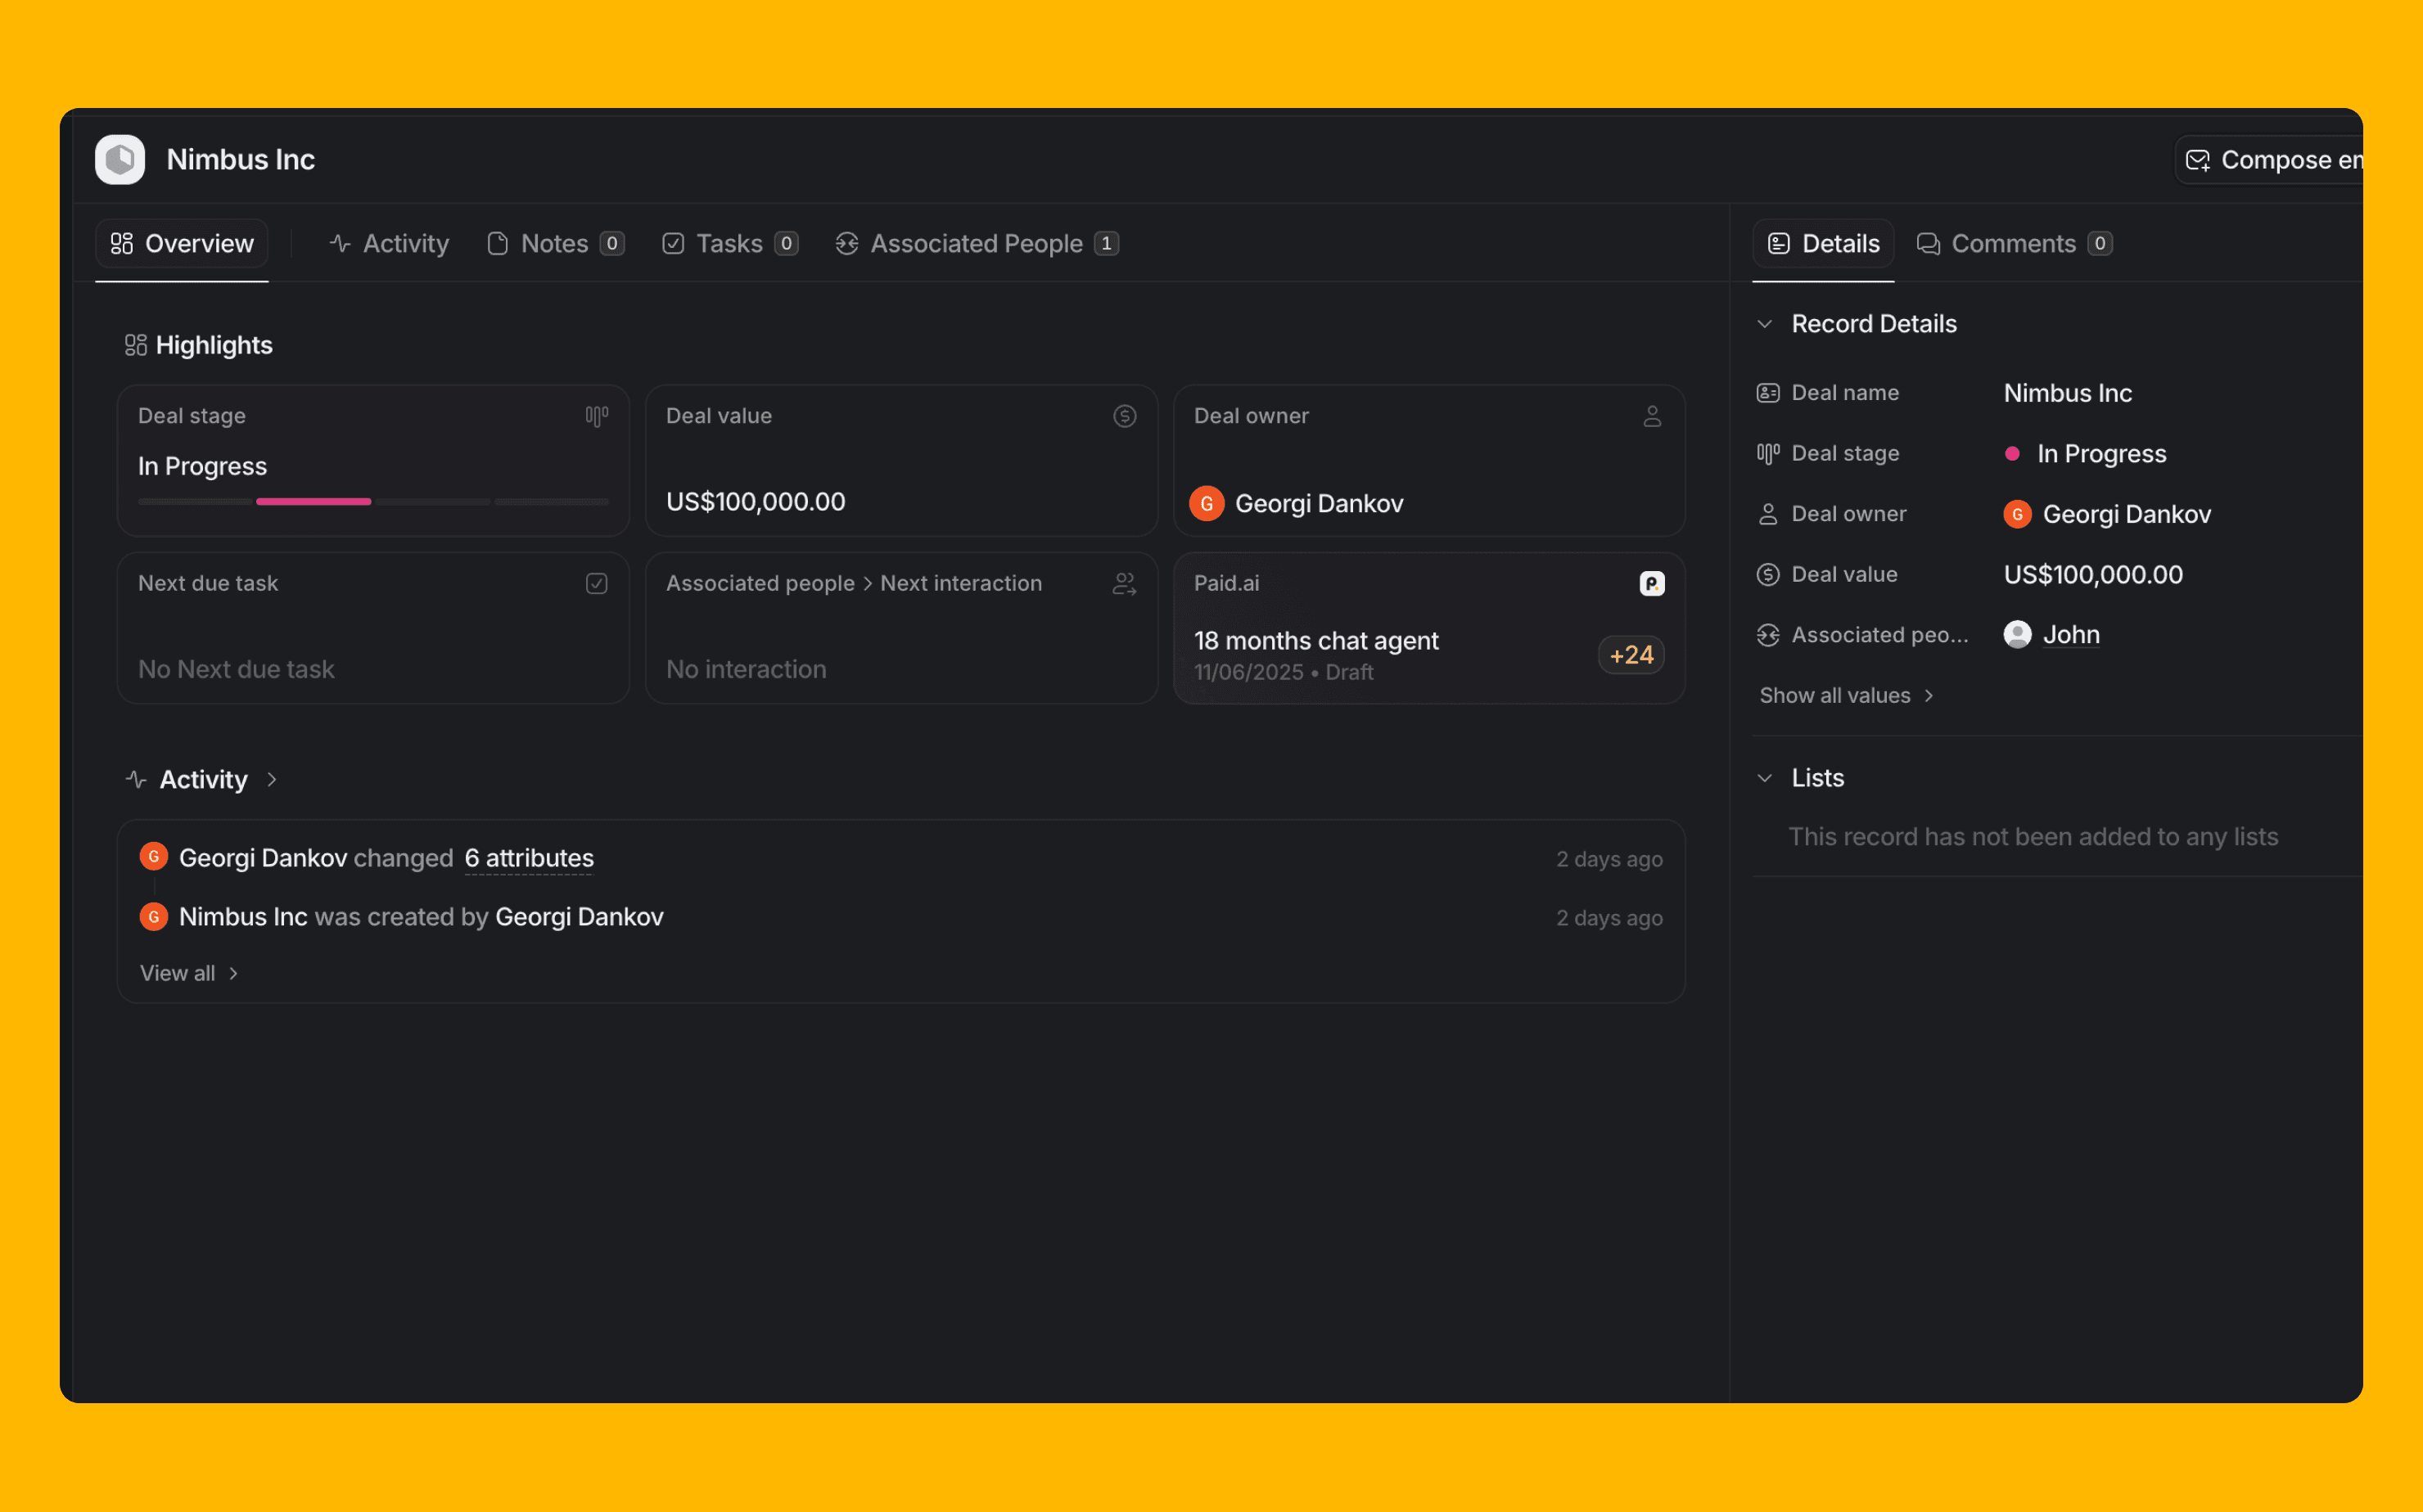Click the dollar icon on Deal value card
This screenshot has height=1512, width=2423.
pos(1125,416)
